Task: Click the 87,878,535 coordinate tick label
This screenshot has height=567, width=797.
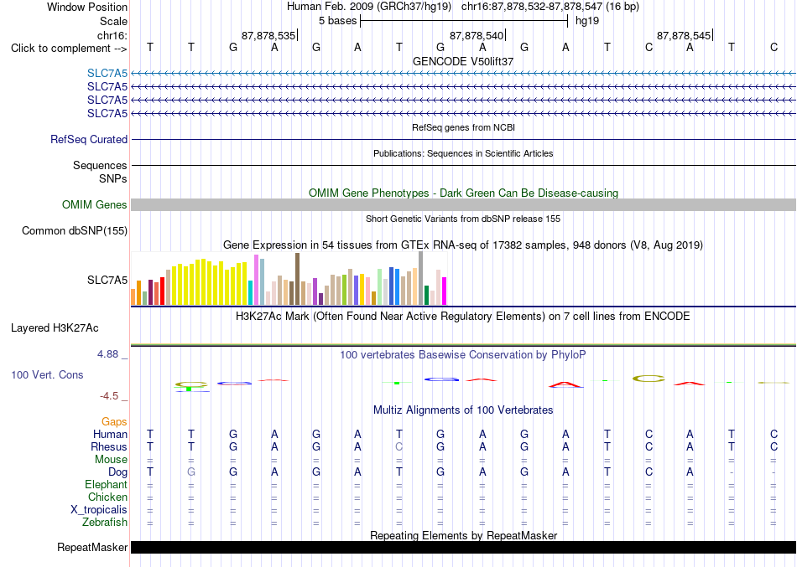Action: click(x=268, y=35)
